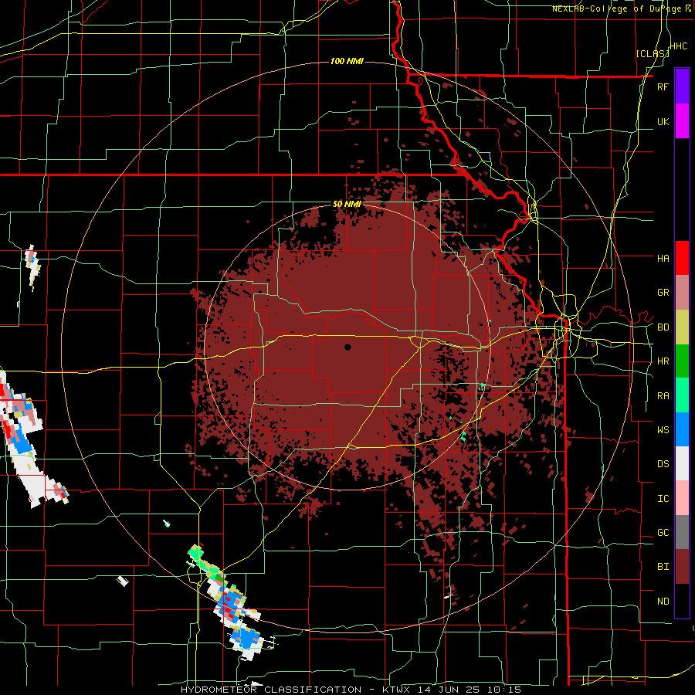Click the GC gray legend color block
The width and height of the screenshot is (695, 695).
(682, 532)
